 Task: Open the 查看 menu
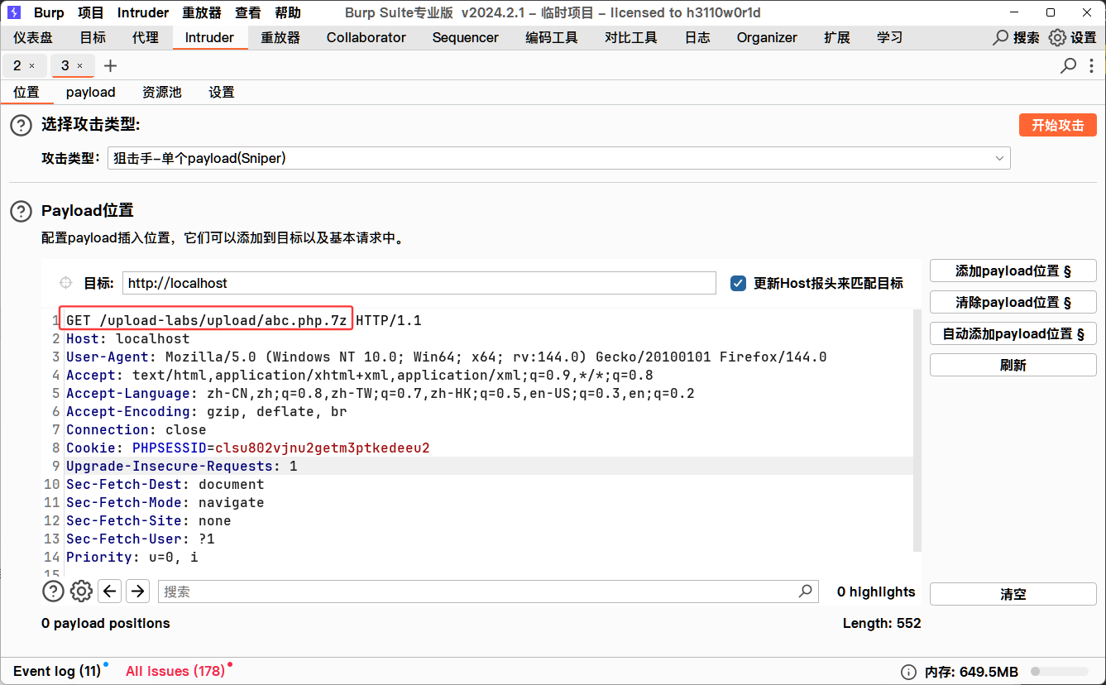248,12
